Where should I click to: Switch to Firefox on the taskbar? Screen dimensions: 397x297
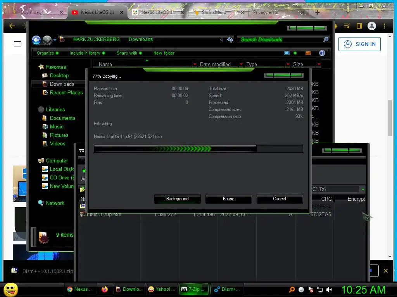(x=105, y=289)
